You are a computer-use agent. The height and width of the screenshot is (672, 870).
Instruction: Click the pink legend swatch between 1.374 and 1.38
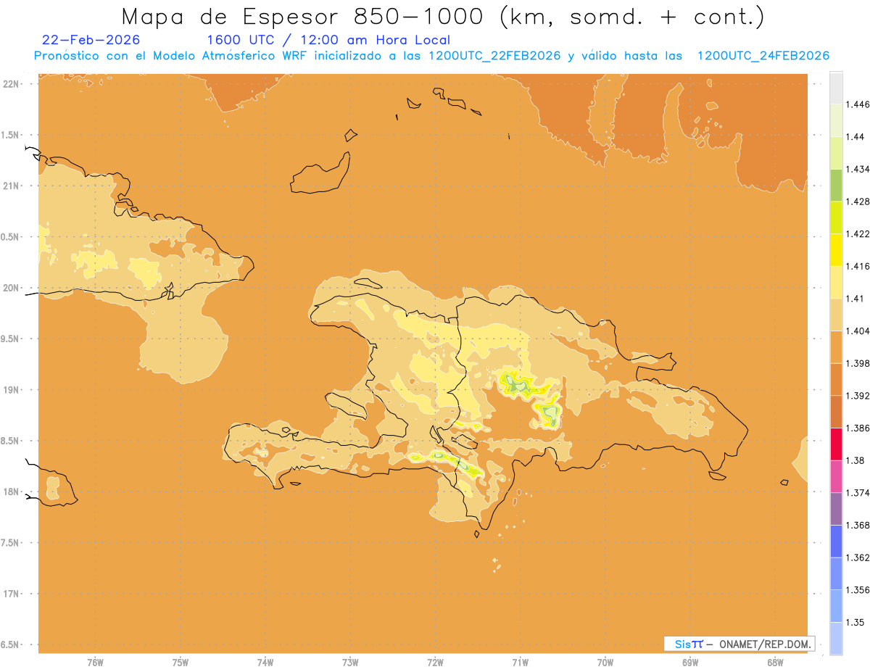pos(836,476)
